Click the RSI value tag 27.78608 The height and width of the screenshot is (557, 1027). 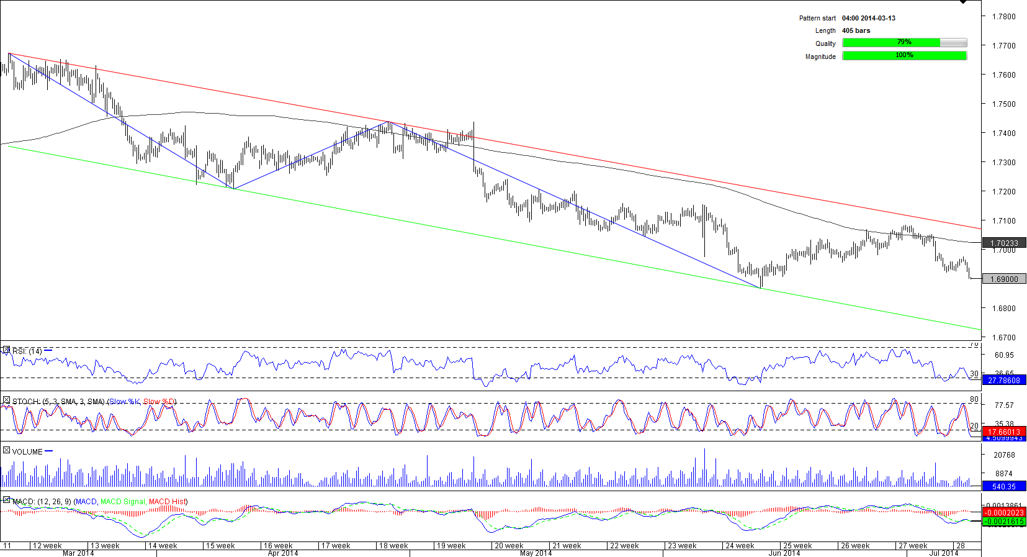(1003, 381)
